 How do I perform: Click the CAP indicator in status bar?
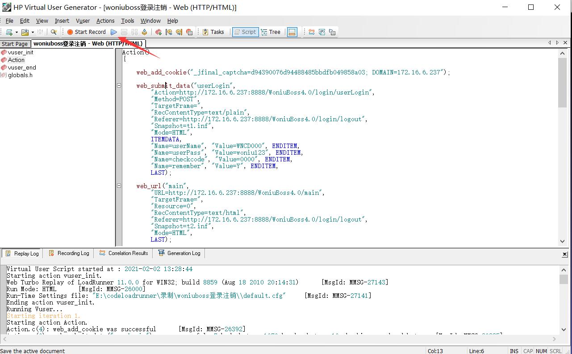coord(528,351)
